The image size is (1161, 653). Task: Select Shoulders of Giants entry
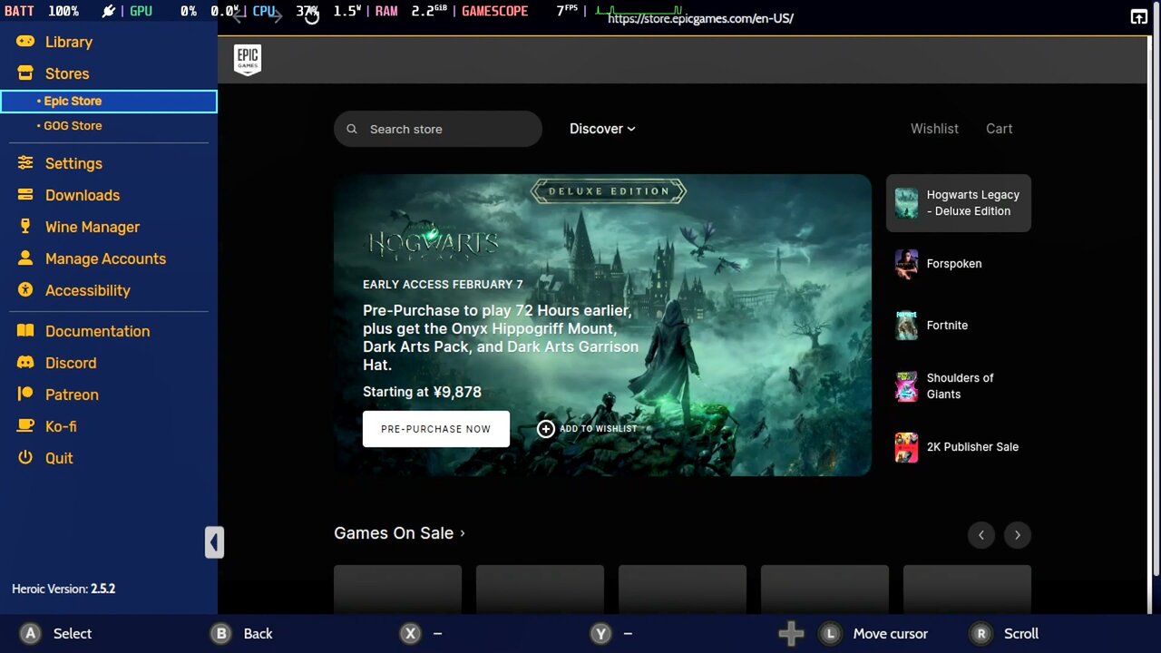click(x=959, y=386)
